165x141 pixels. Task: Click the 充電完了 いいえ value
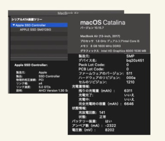coord(129,95)
